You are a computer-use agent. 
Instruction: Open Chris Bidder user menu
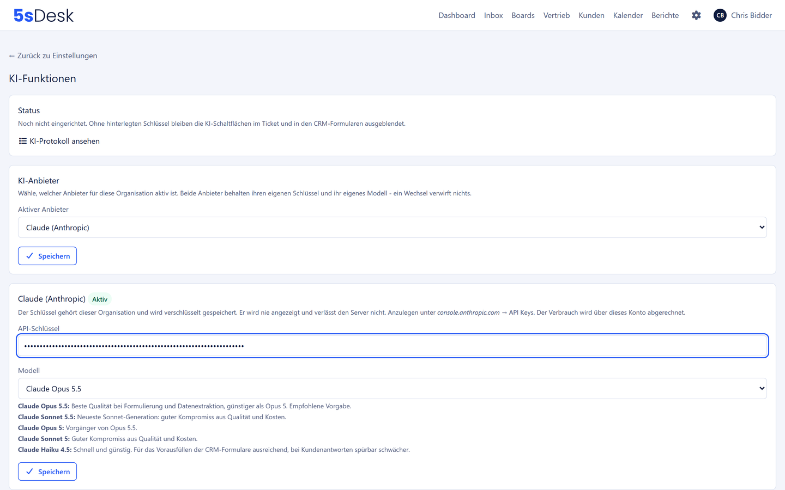click(751, 15)
